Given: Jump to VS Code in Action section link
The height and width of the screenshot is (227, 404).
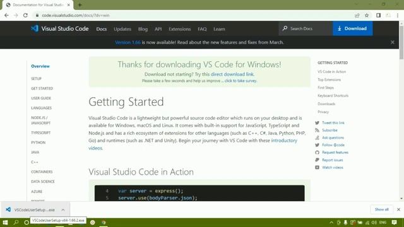Looking at the screenshot, I should [331, 71].
